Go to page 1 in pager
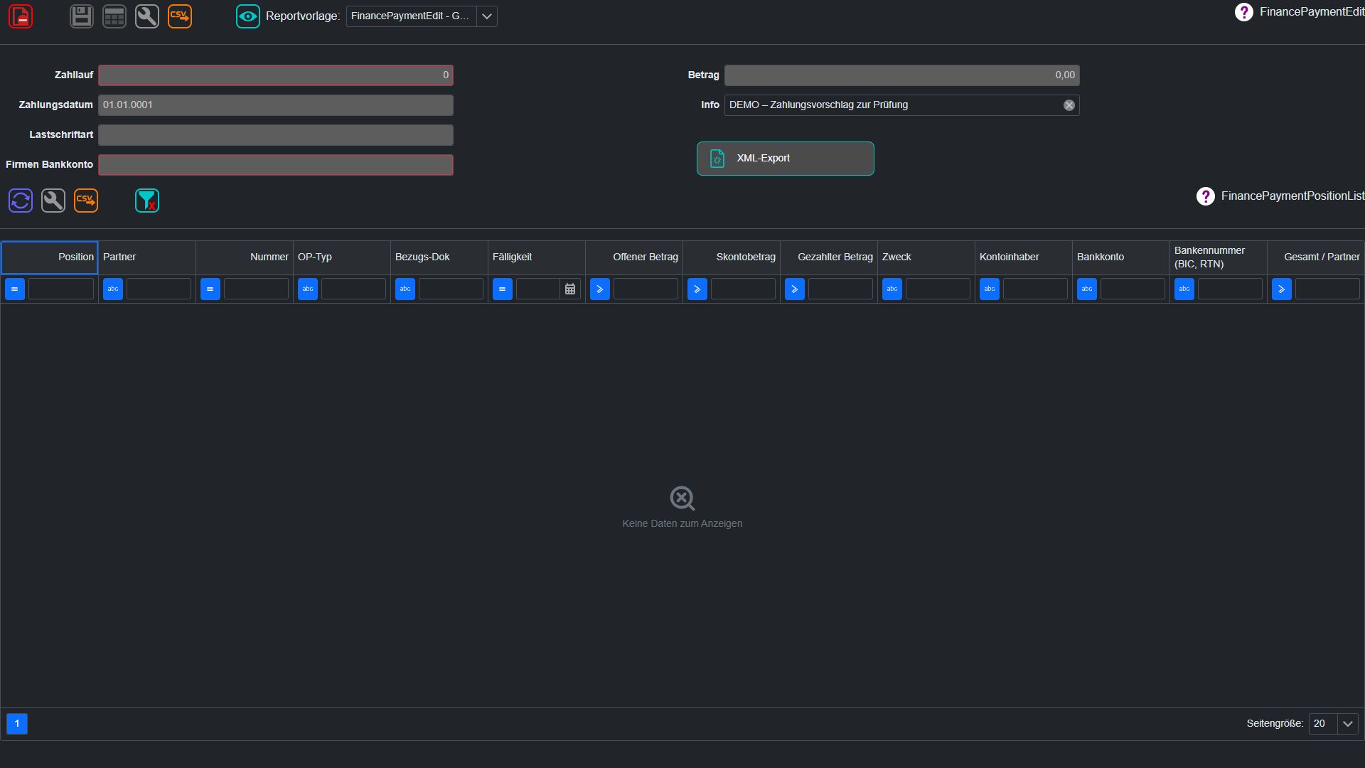The width and height of the screenshot is (1365, 768). pos(17,724)
